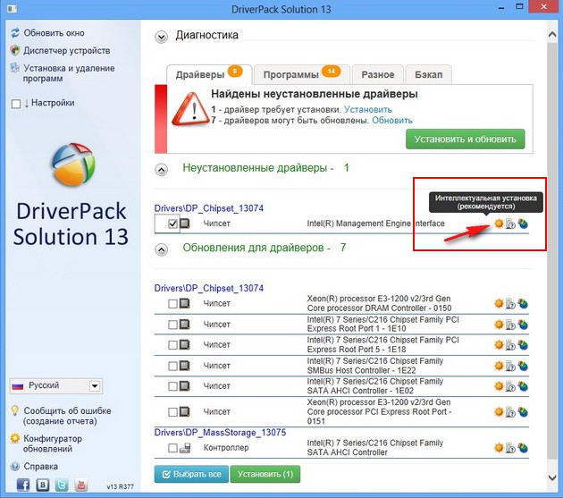Viewport: 563px width, 498px height.
Task: Open the Facebook icon in bottom-left
Action: click(22, 484)
